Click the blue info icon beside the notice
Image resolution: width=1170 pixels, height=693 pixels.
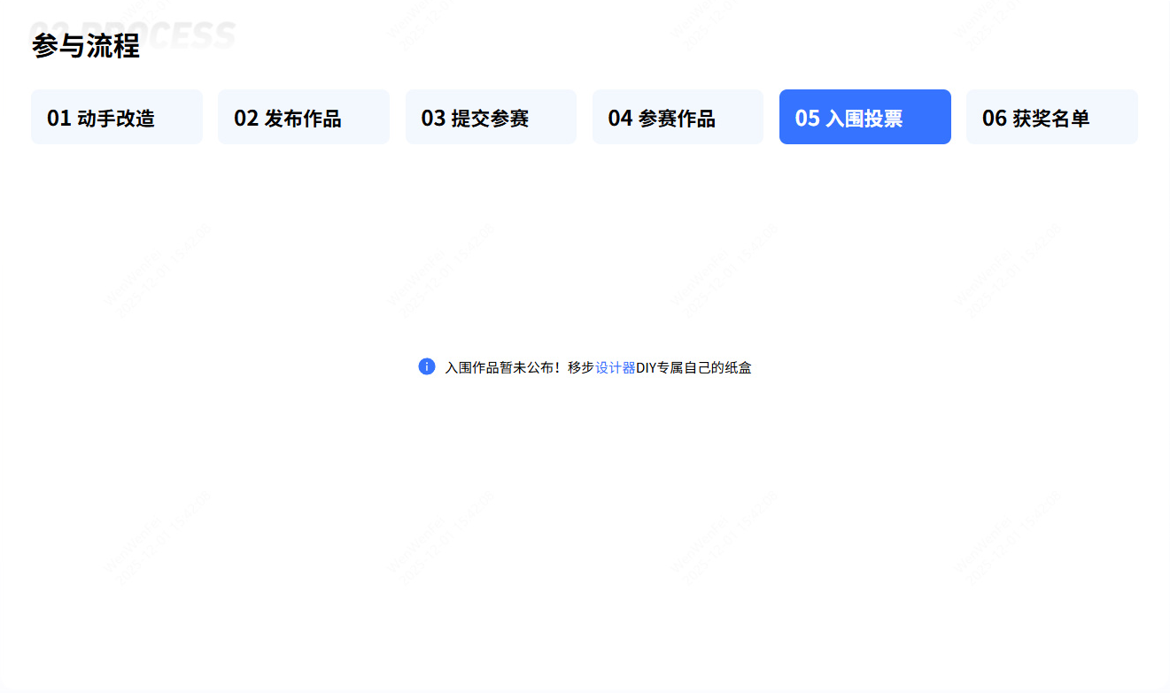(427, 366)
